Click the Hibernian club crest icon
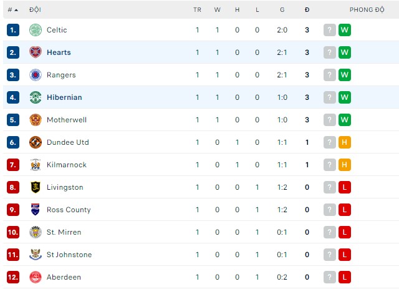The height and width of the screenshot is (289, 399). pyautogui.click(x=35, y=97)
